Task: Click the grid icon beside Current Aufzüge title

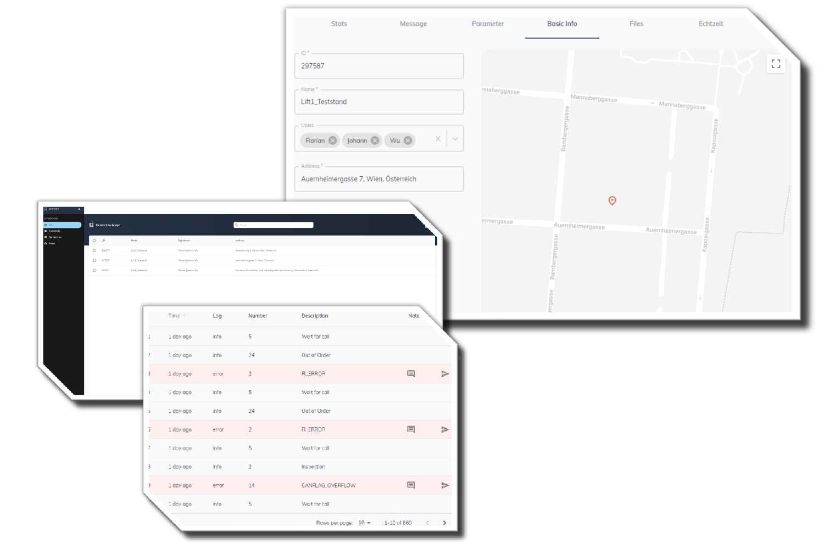Action: click(x=92, y=225)
